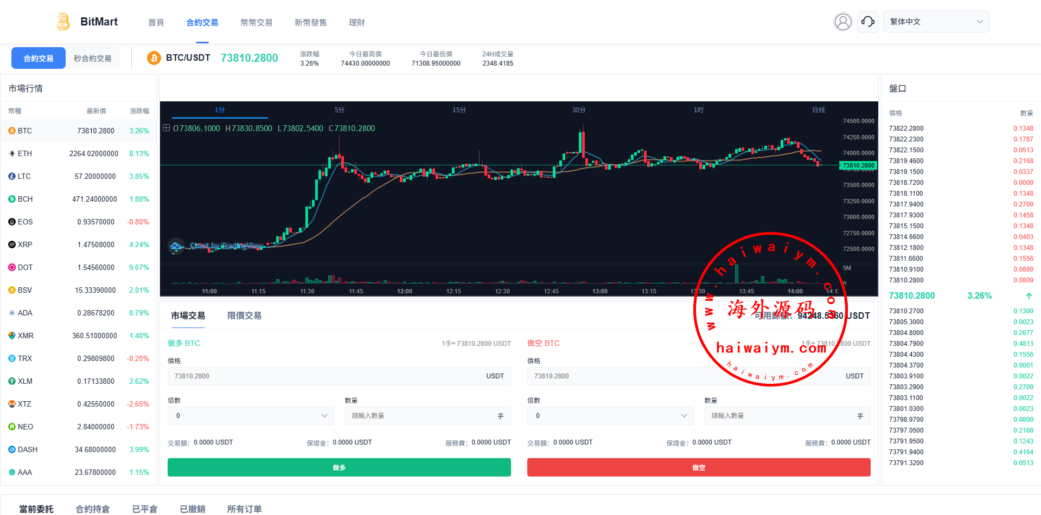The image size is (1041, 515).
Task: Switch chart to 15分 interval tab
Action: click(459, 110)
